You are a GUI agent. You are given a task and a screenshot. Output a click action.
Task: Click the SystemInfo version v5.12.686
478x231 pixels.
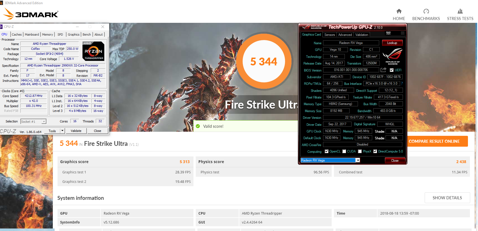click(x=111, y=222)
